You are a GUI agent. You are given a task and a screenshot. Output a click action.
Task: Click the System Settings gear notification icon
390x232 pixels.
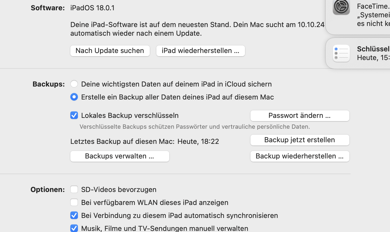click(341, 7)
